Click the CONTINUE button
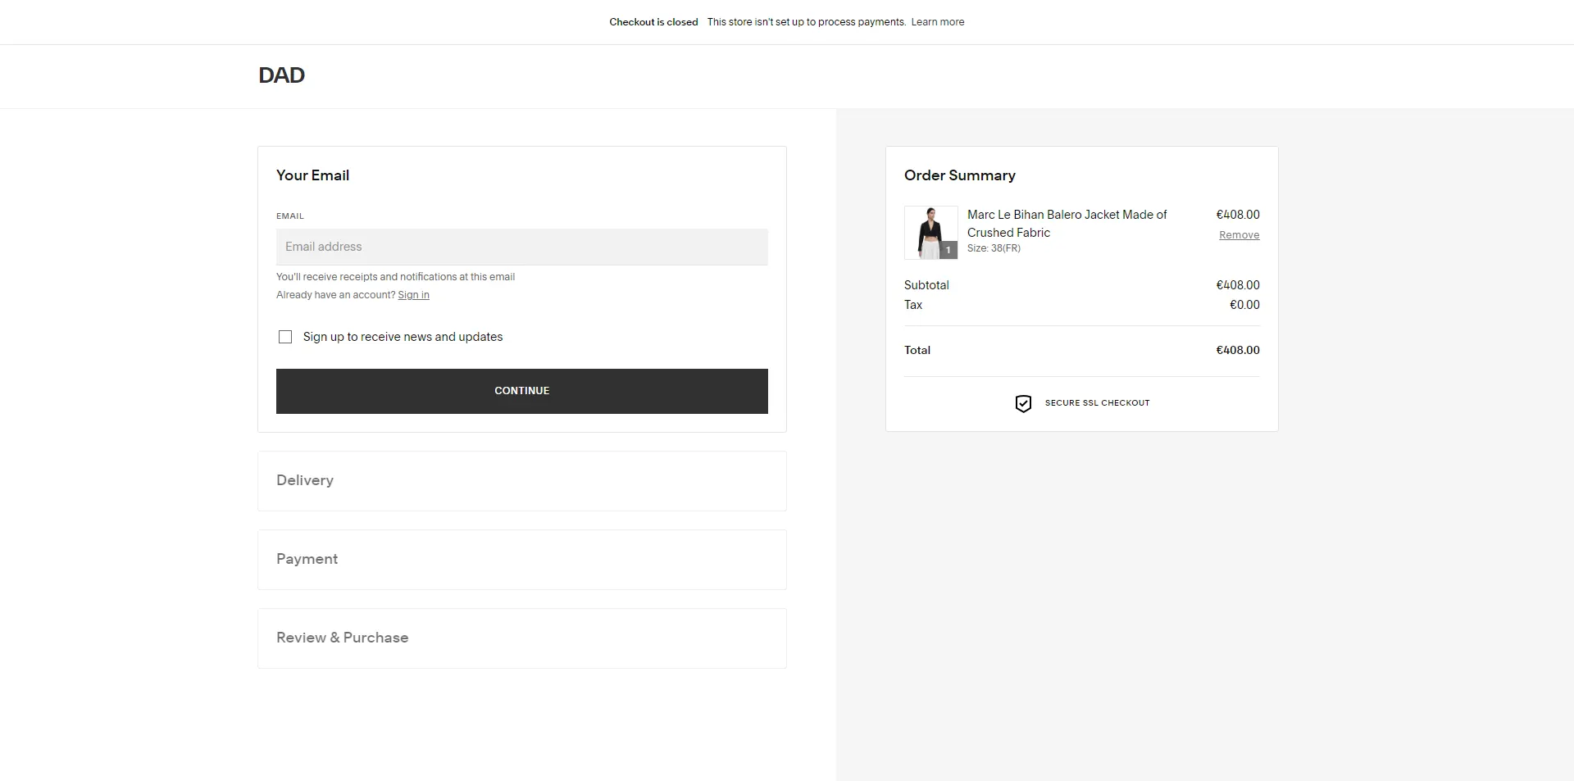Screen dimensions: 1574x781 pos(522,391)
